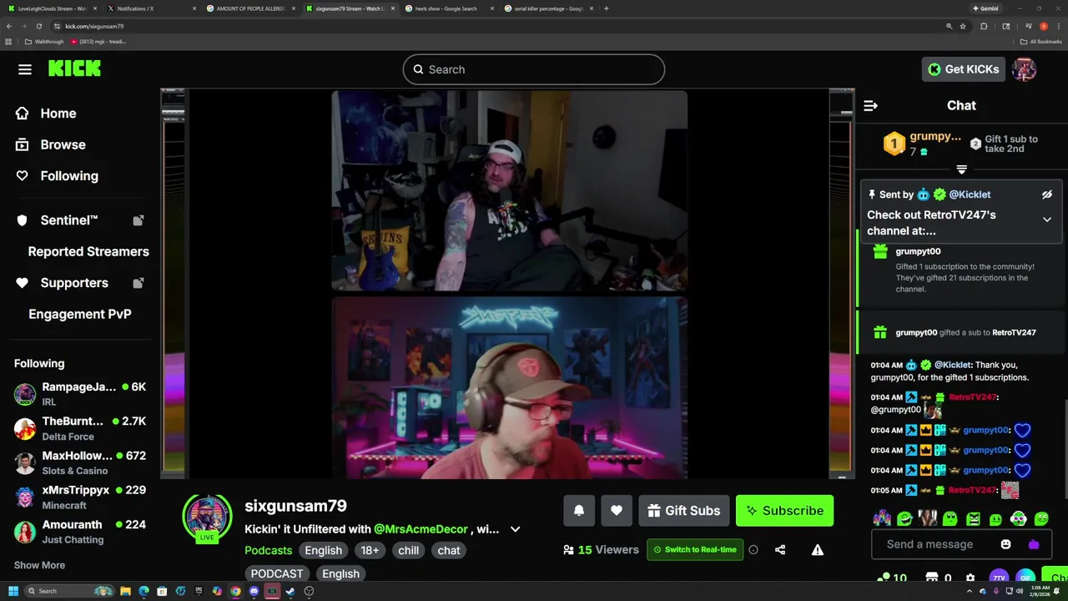Click sixgunsam79 channel avatar
The image size is (1068, 601).
207,518
